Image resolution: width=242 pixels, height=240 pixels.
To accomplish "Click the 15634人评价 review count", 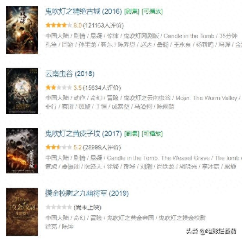I will tap(102, 88).
